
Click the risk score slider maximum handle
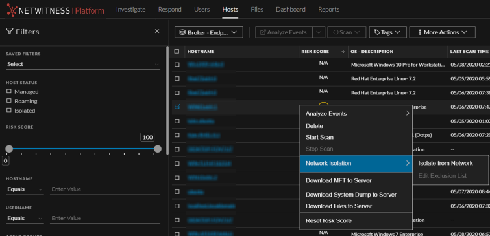pyautogui.click(x=158, y=149)
